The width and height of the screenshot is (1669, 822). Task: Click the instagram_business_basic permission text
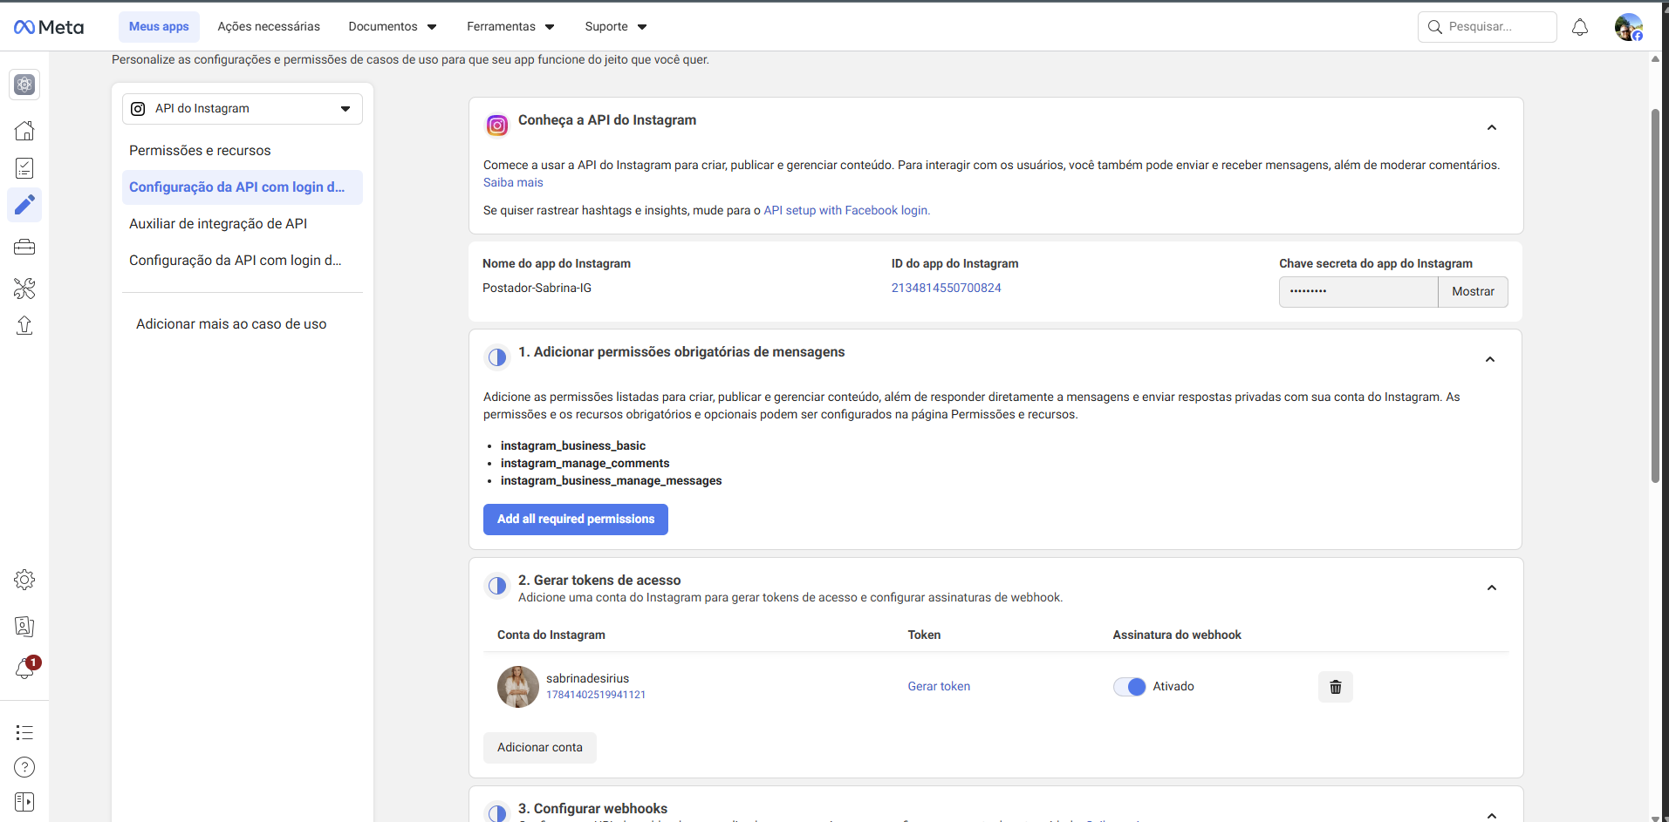(573, 446)
